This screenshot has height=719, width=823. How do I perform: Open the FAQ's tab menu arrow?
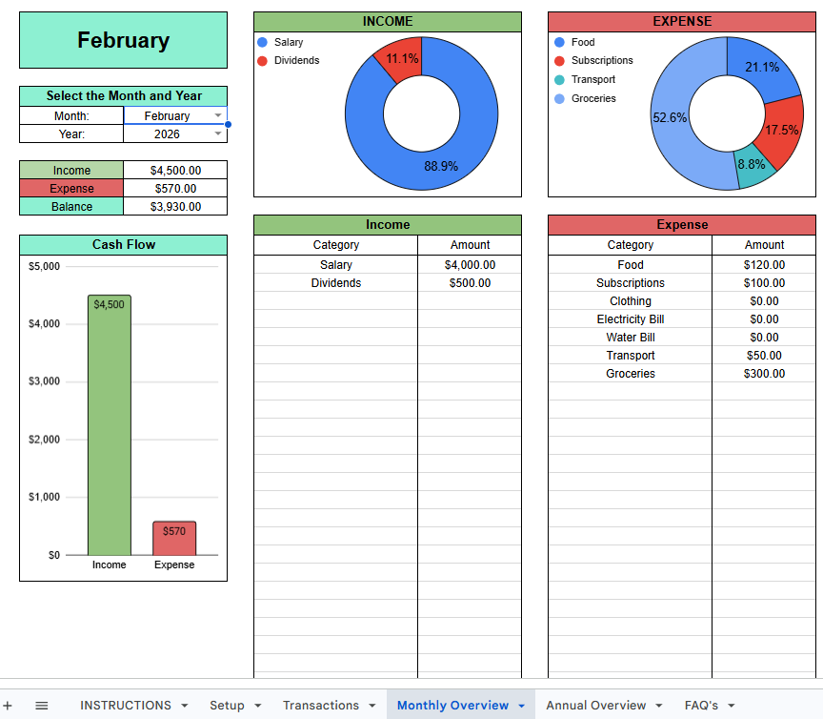(732, 706)
